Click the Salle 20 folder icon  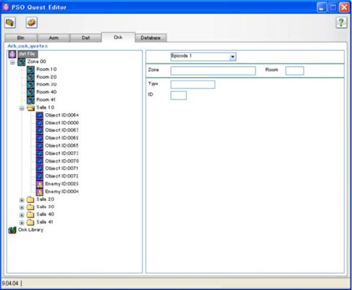pyautogui.click(x=30, y=199)
